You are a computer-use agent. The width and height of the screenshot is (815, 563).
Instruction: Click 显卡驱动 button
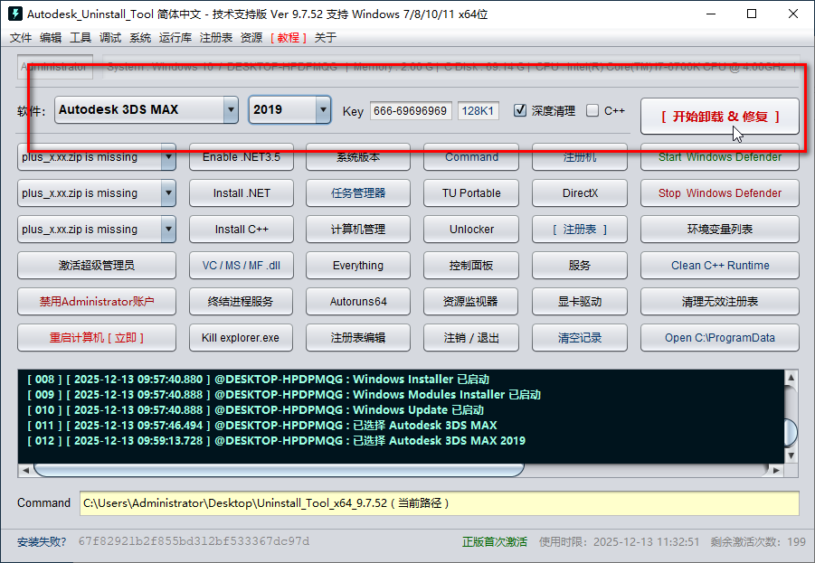pyautogui.click(x=580, y=301)
